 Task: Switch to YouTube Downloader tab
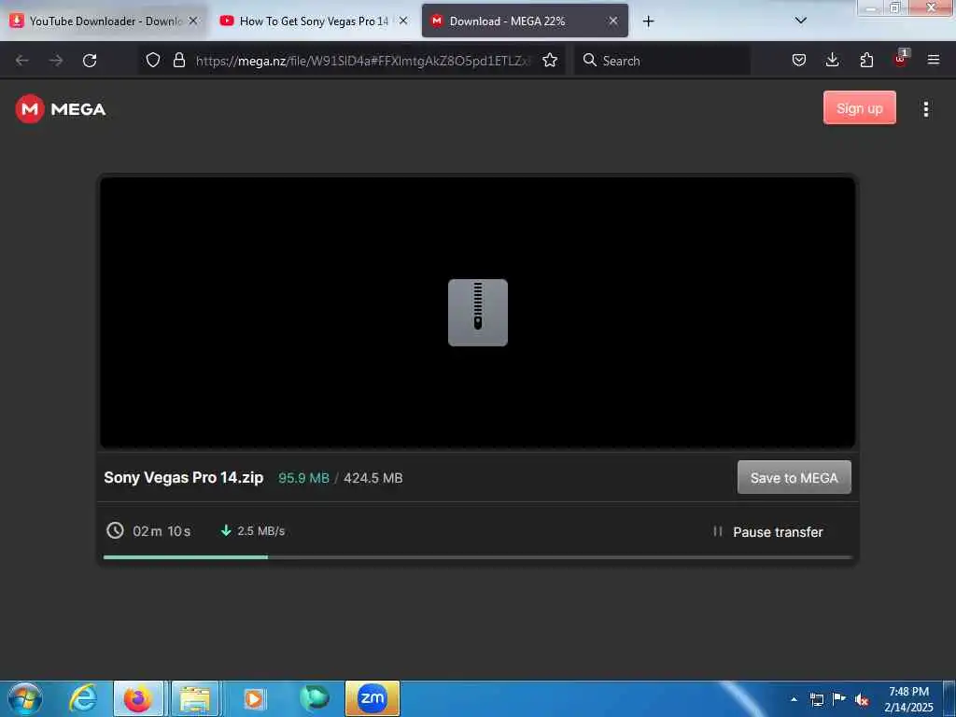tap(104, 21)
